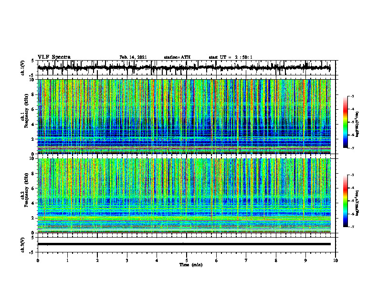The height and width of the screenshot is (292, 378).
Task: Click the ch.1 voltage waveform trace
Action: point(184,68)
